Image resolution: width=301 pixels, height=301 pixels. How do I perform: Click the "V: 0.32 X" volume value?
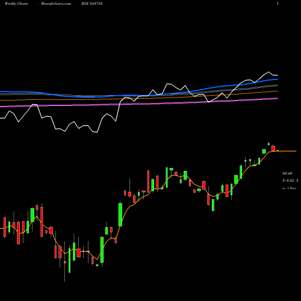point(290,181)
